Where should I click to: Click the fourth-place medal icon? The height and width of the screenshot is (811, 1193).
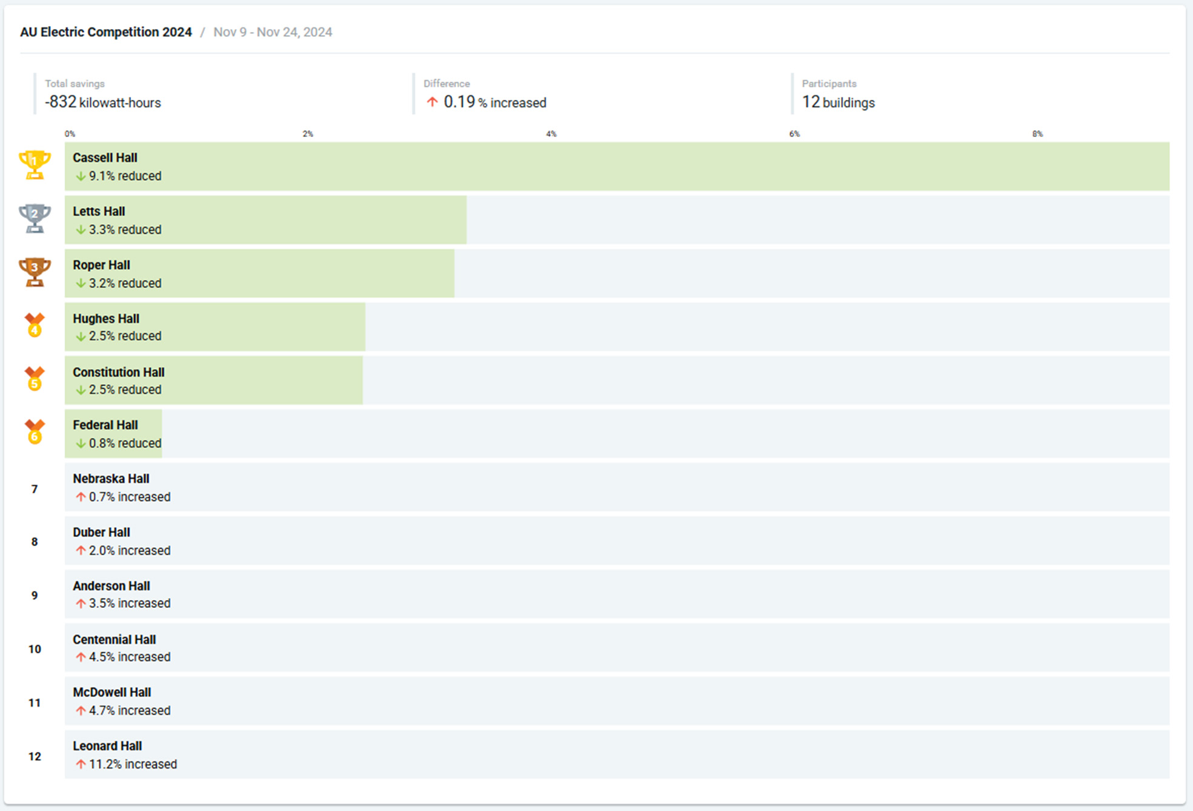(35, 325)
